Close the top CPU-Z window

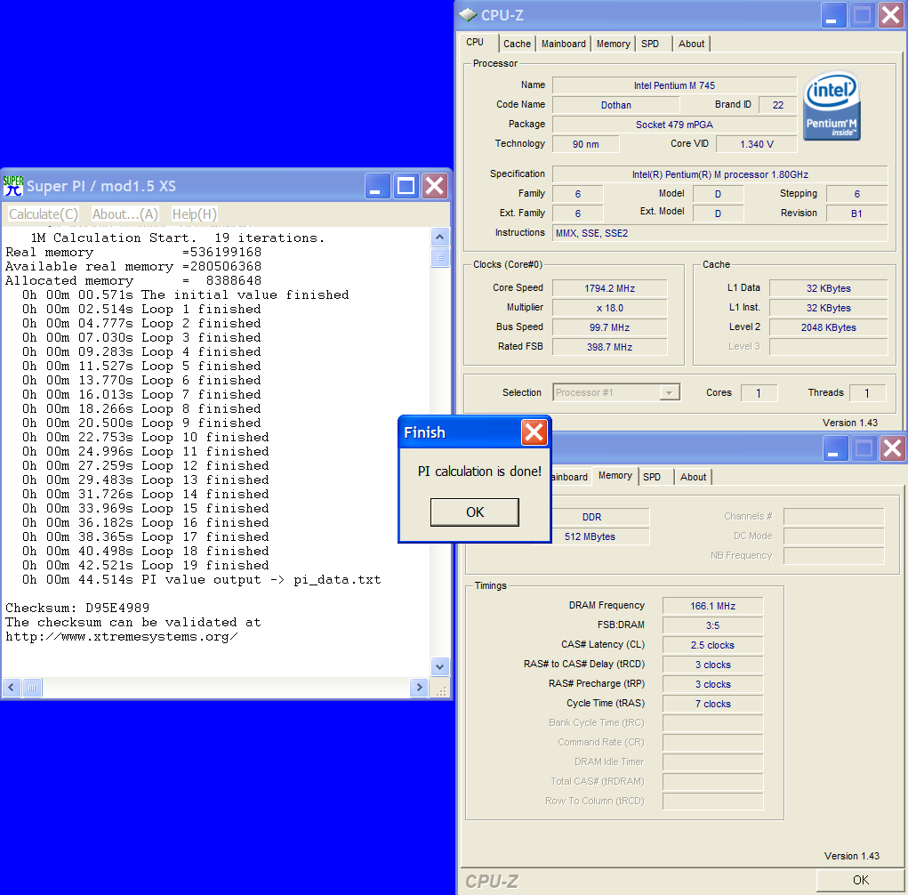(891, 16)
